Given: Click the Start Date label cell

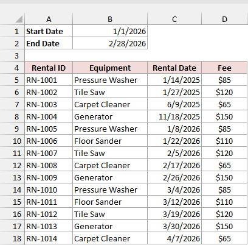Looking at the screenshot, I should coord(49,31).
